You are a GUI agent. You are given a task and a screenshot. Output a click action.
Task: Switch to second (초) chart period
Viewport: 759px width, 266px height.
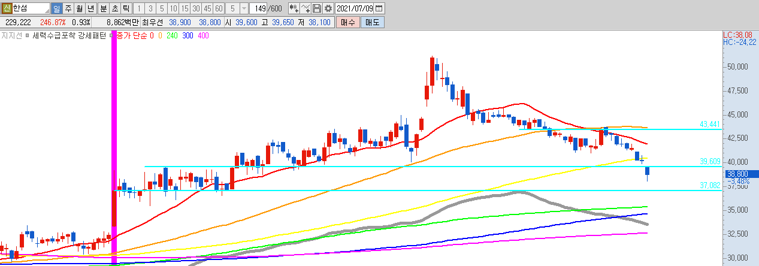pyautogui.click(x=114, y=9)
